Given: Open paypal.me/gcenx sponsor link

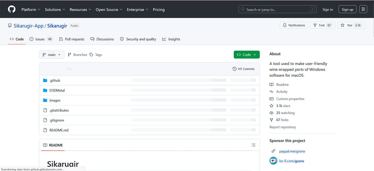Looking at the screenshot, I should 292,151.
